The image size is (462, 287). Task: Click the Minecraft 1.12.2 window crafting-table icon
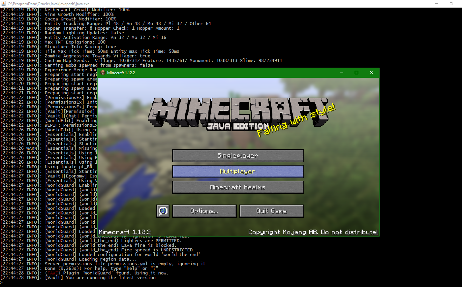point(103,73)
